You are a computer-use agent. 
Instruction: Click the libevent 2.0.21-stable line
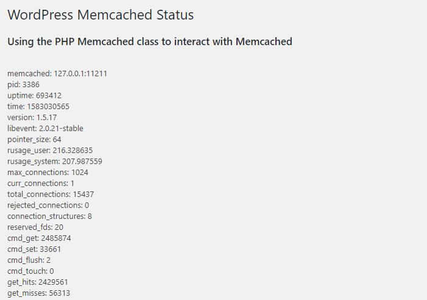(x=45, y=128)
